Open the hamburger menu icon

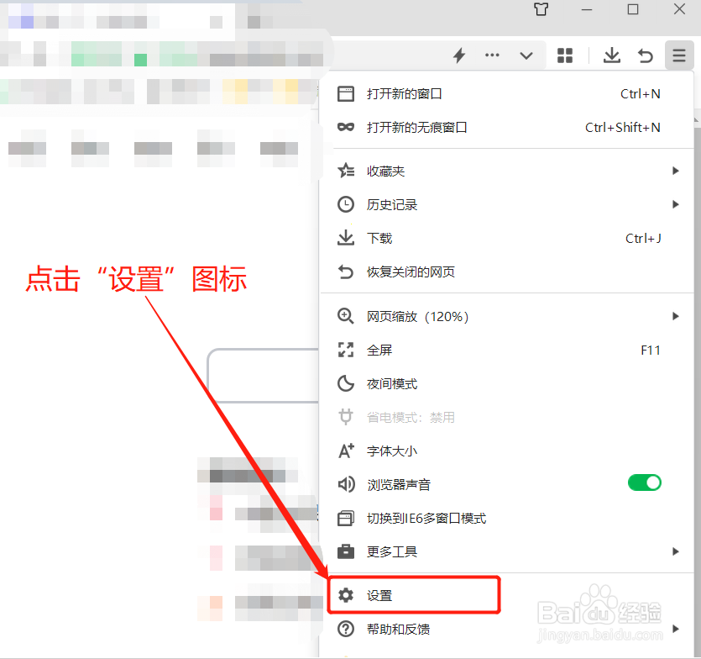click(x=679, y=55)
